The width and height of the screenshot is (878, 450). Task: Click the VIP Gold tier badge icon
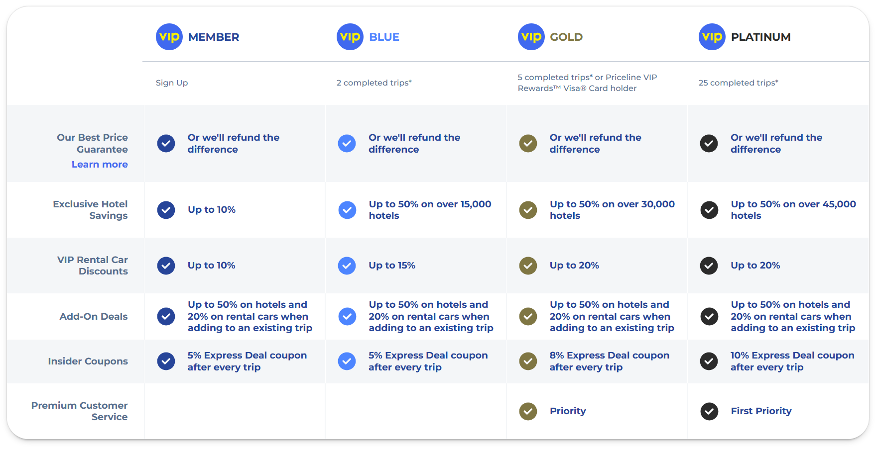[x=531, y=37]
